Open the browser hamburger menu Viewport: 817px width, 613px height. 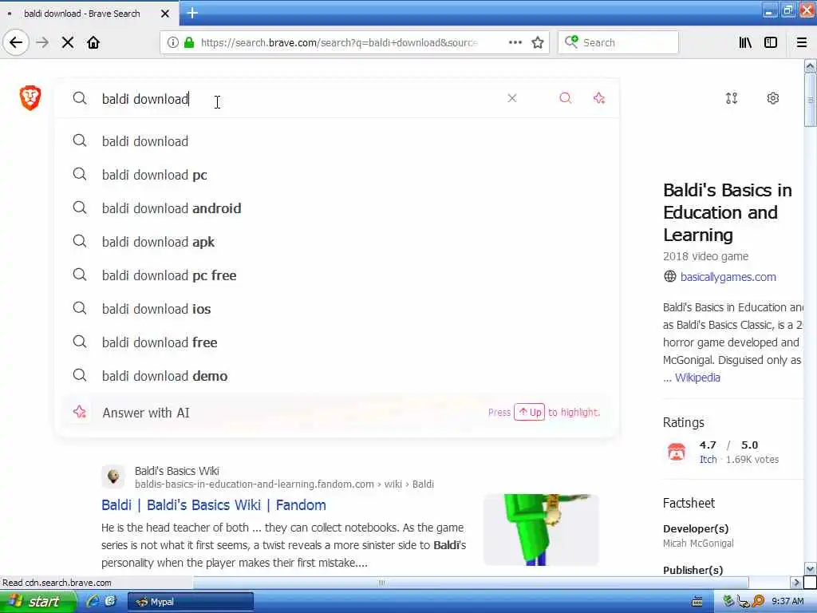coord(802,43)
